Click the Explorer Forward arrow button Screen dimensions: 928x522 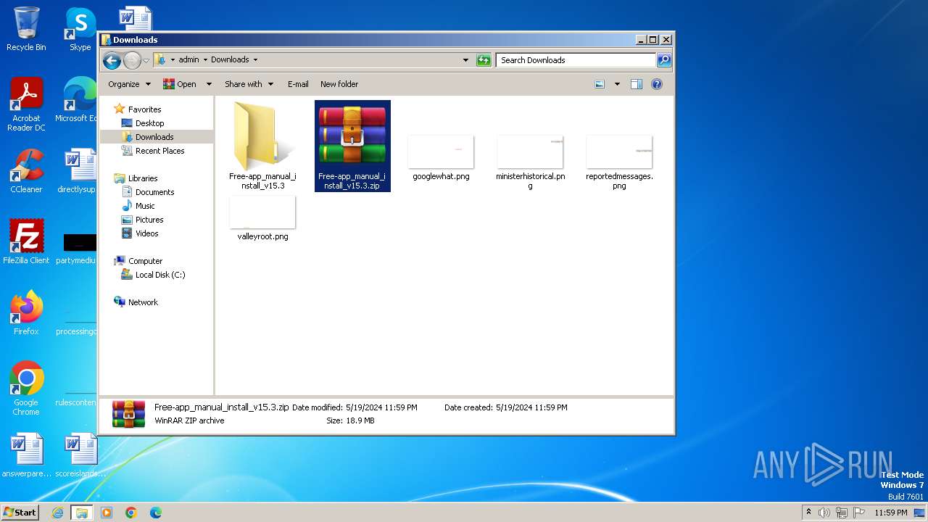[x=132, y=60]
